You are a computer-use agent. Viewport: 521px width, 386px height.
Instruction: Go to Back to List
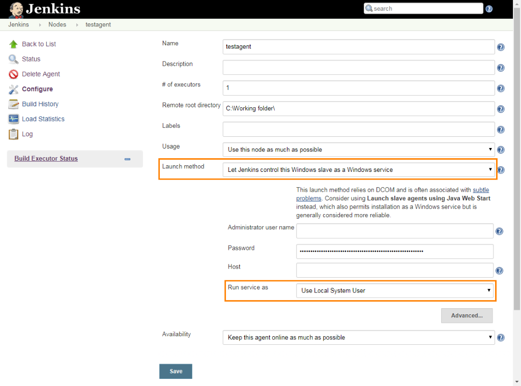tap(39, 44)
